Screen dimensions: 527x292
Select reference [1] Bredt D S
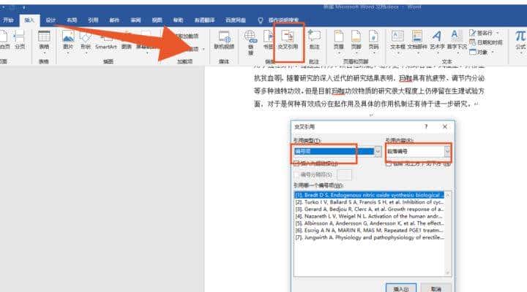tap(369, 195)
